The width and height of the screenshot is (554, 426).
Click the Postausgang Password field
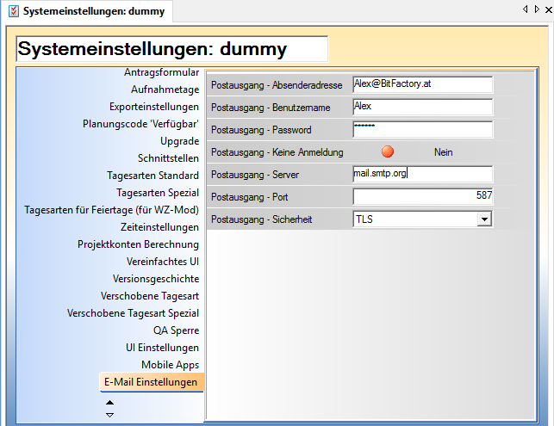[x=422, y=130]
